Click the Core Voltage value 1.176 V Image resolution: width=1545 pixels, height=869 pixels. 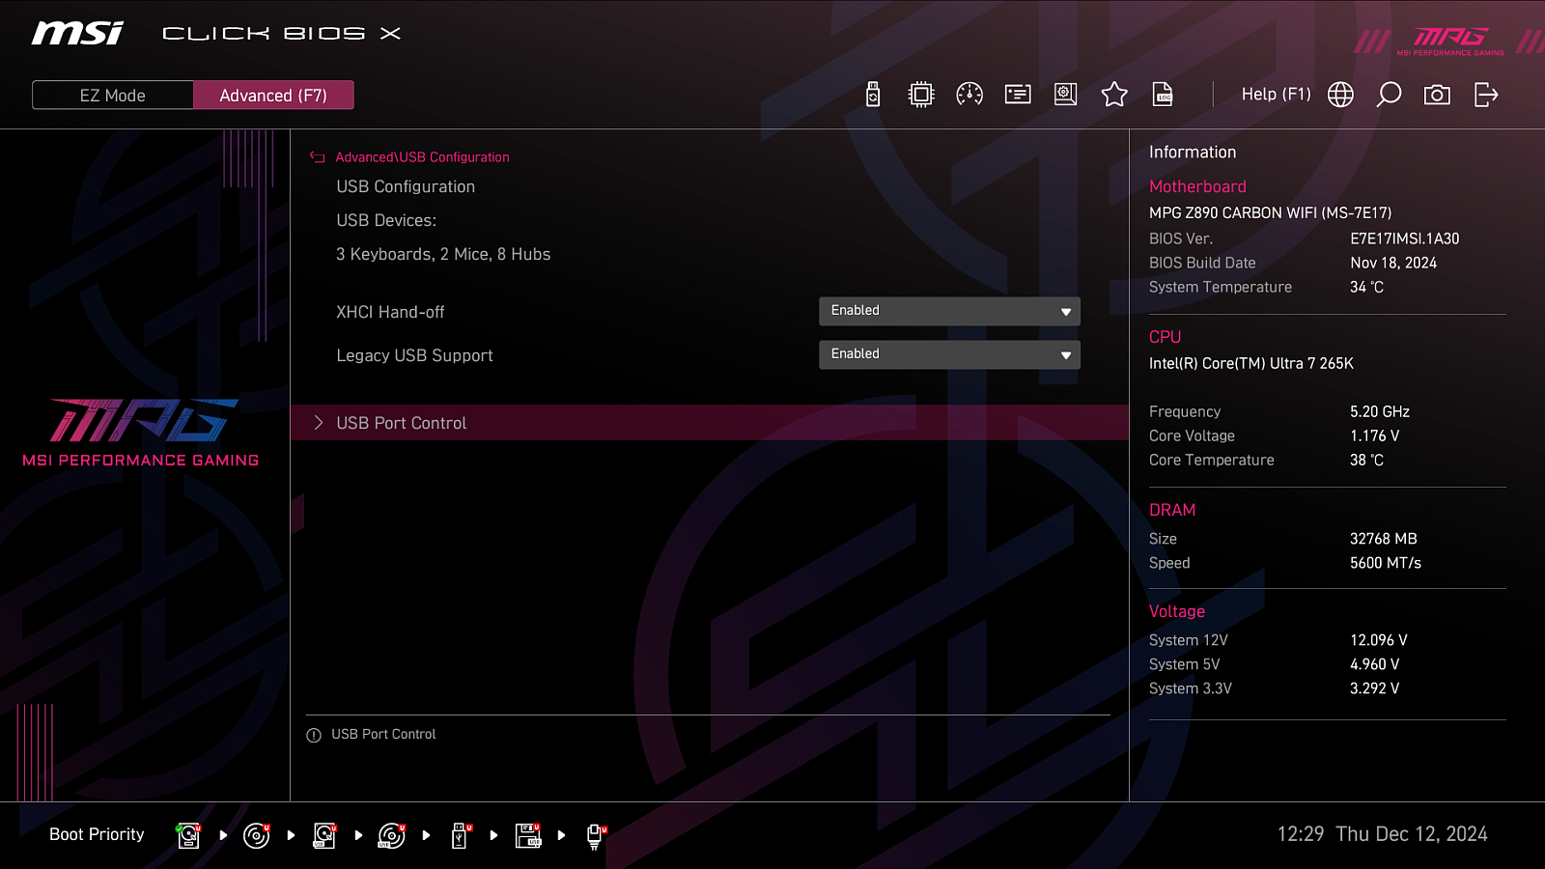pyautogui.click(x=1375, y=435)
